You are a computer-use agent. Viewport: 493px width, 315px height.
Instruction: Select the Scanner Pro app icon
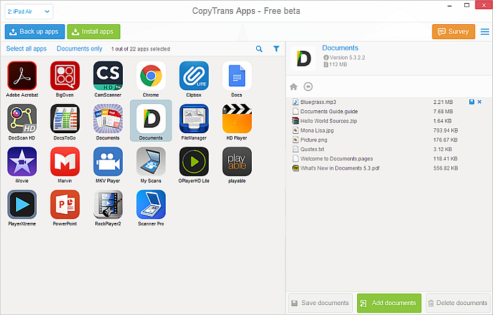click(x=151, y=204)
